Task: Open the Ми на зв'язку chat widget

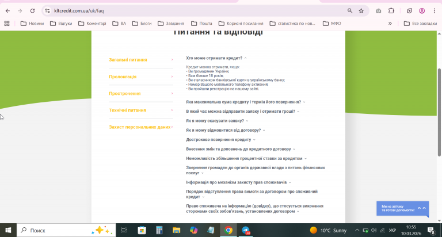Action: pyautogui.click(x=402, y=209)
